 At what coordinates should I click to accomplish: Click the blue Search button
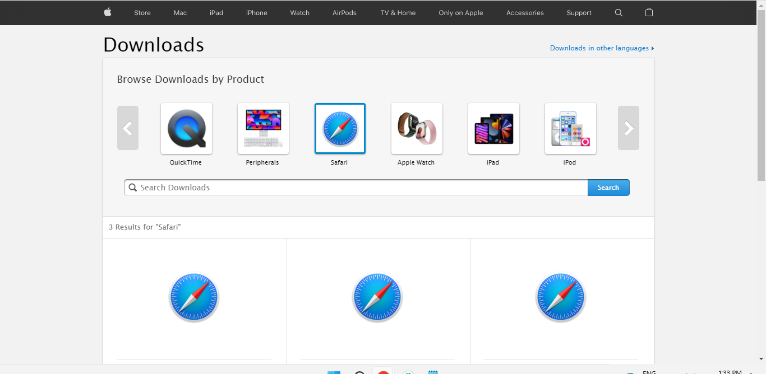pyautogui.click(x=608, y=188)
